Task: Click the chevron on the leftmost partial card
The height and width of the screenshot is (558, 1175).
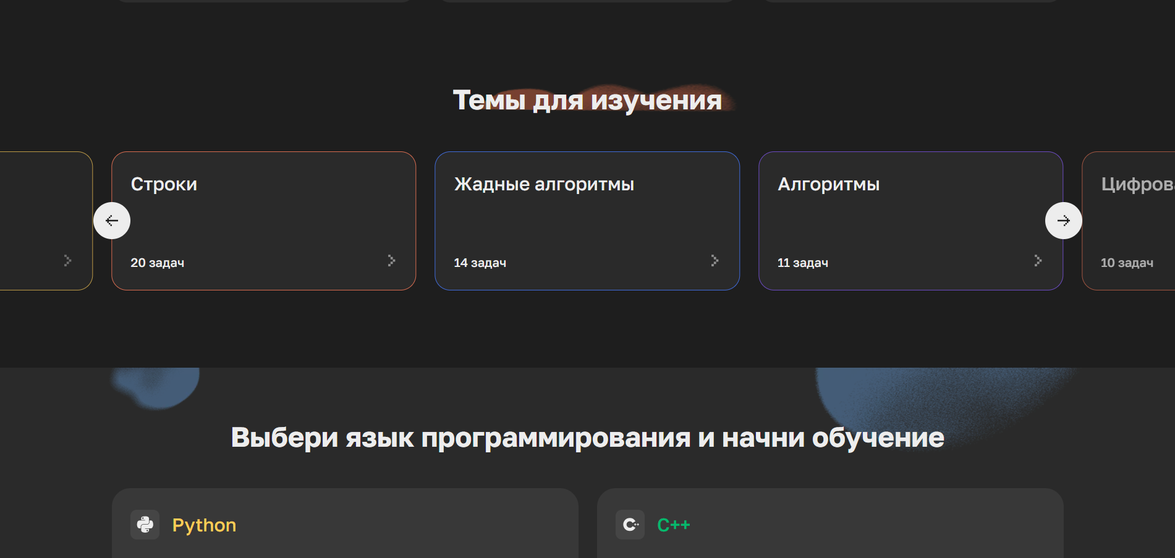Action: [67, 261]
